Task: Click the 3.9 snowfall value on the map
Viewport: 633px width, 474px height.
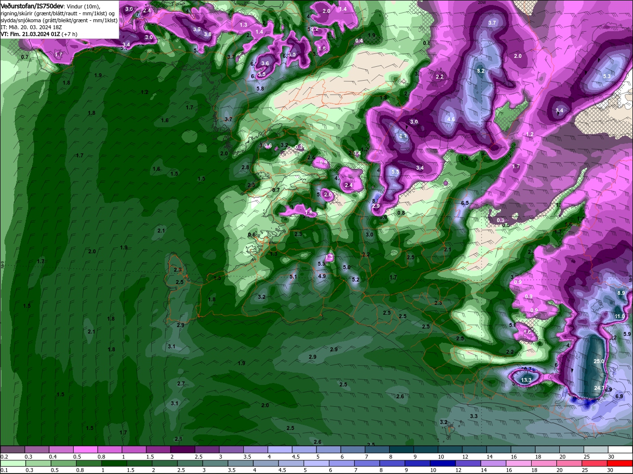Action: click(197, 29)
